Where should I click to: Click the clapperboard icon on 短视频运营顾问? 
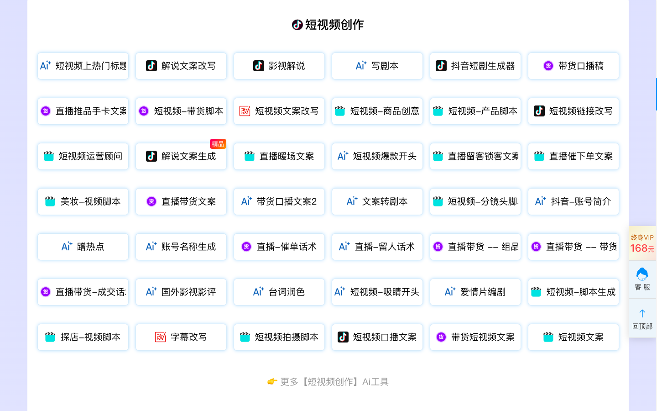49,156
